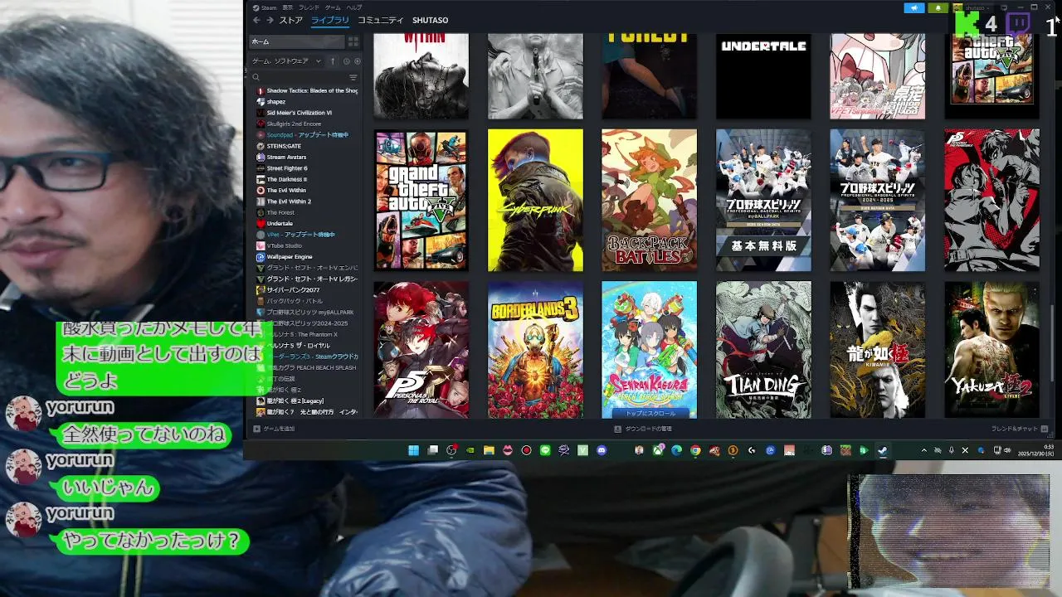Open Cyberpunk 2077 cover art
The image size is (1062, 597).
535,200
